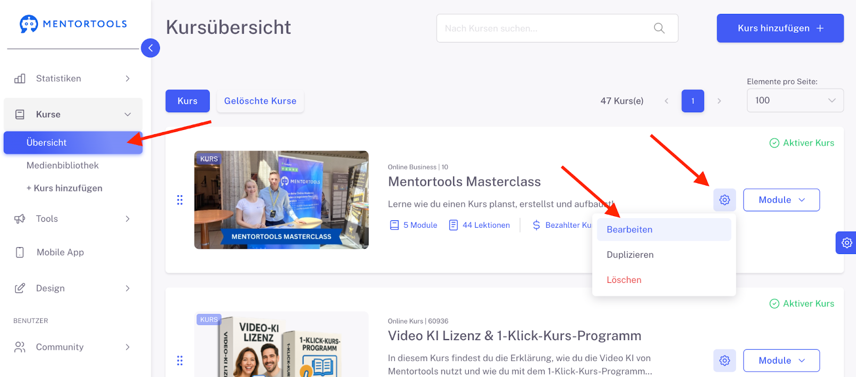Click the Statistiken bar chart icon
The height and width of the screenshot is (377, 856).
20,79
